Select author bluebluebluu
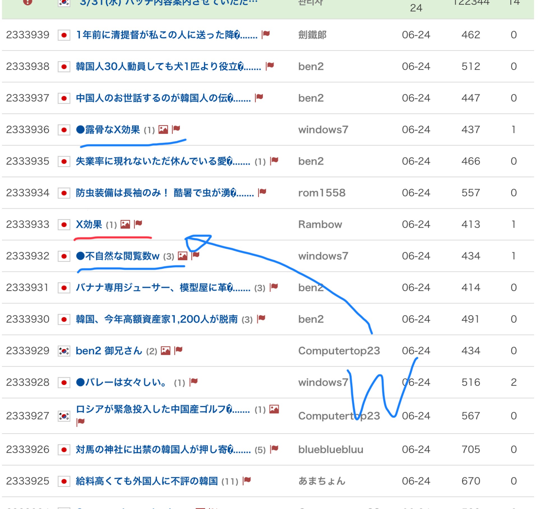Screen dimensions: 538x509 [331, 450]
